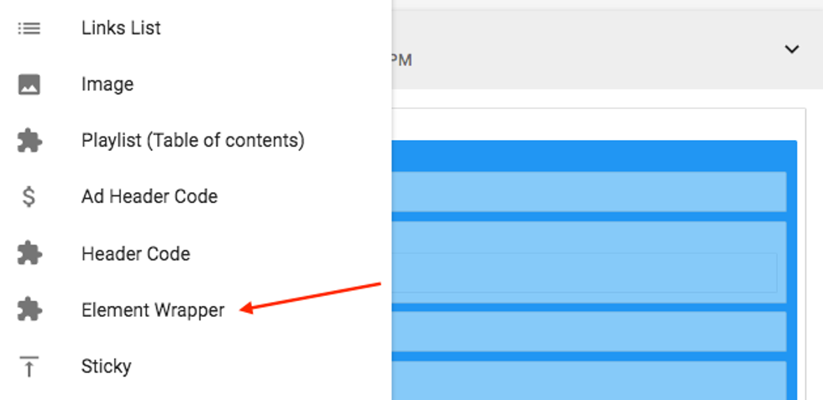Select the bottom light-blue layout block

click(588, 380)
